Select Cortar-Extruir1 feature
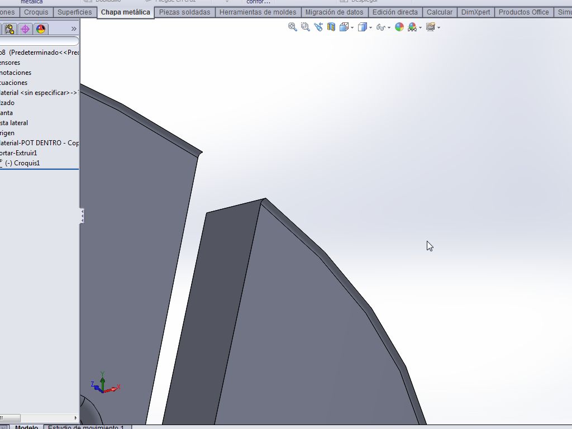 (x=18, y=153)
